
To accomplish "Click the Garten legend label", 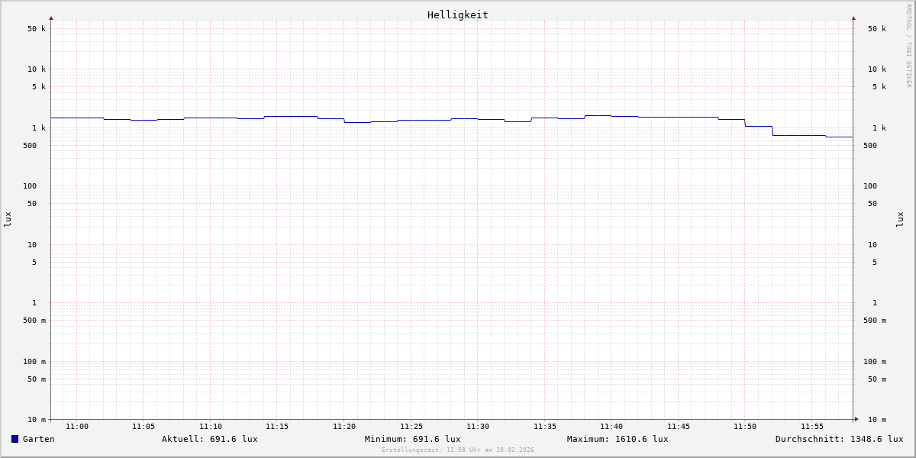I will click(x=38, y=439).
